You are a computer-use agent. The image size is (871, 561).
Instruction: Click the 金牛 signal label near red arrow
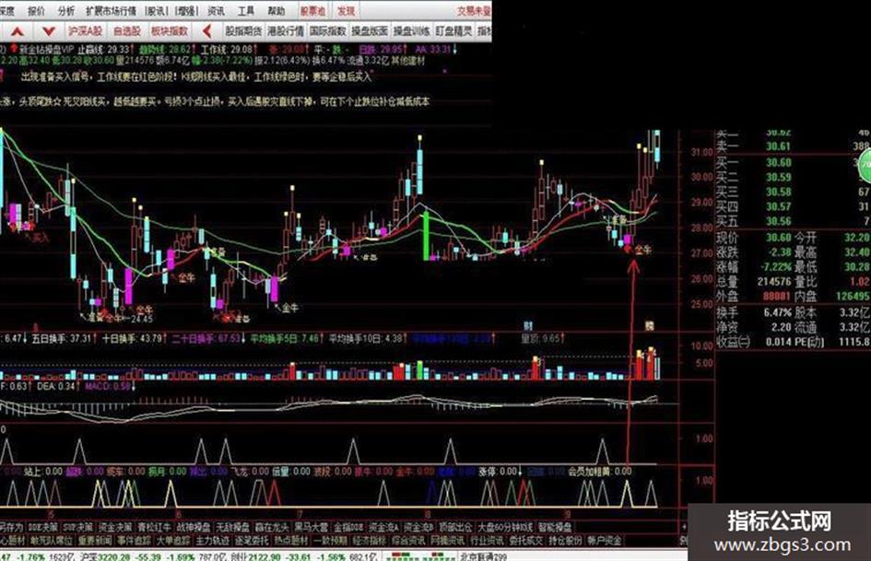click(643, 251)
